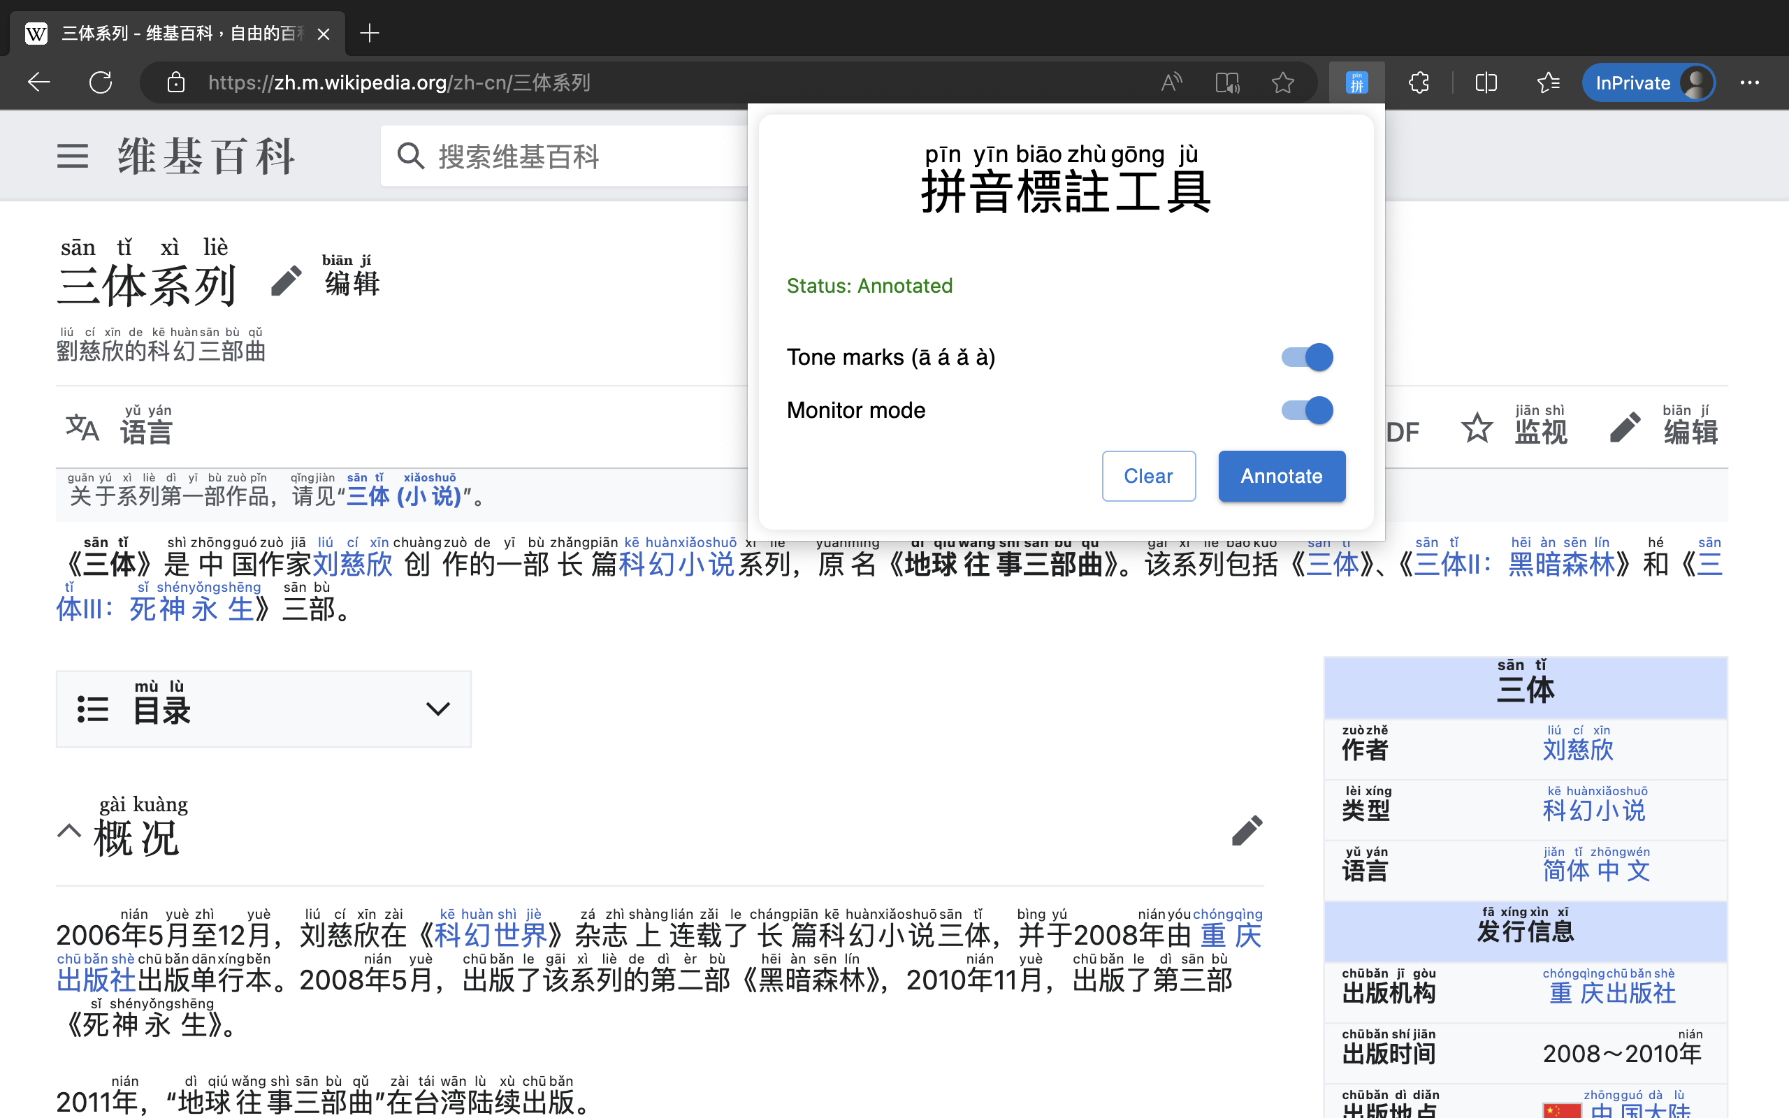This screenshot has width=1789, height=1118.
Task: Open a new browser tab
Action: tap(369, 33)
